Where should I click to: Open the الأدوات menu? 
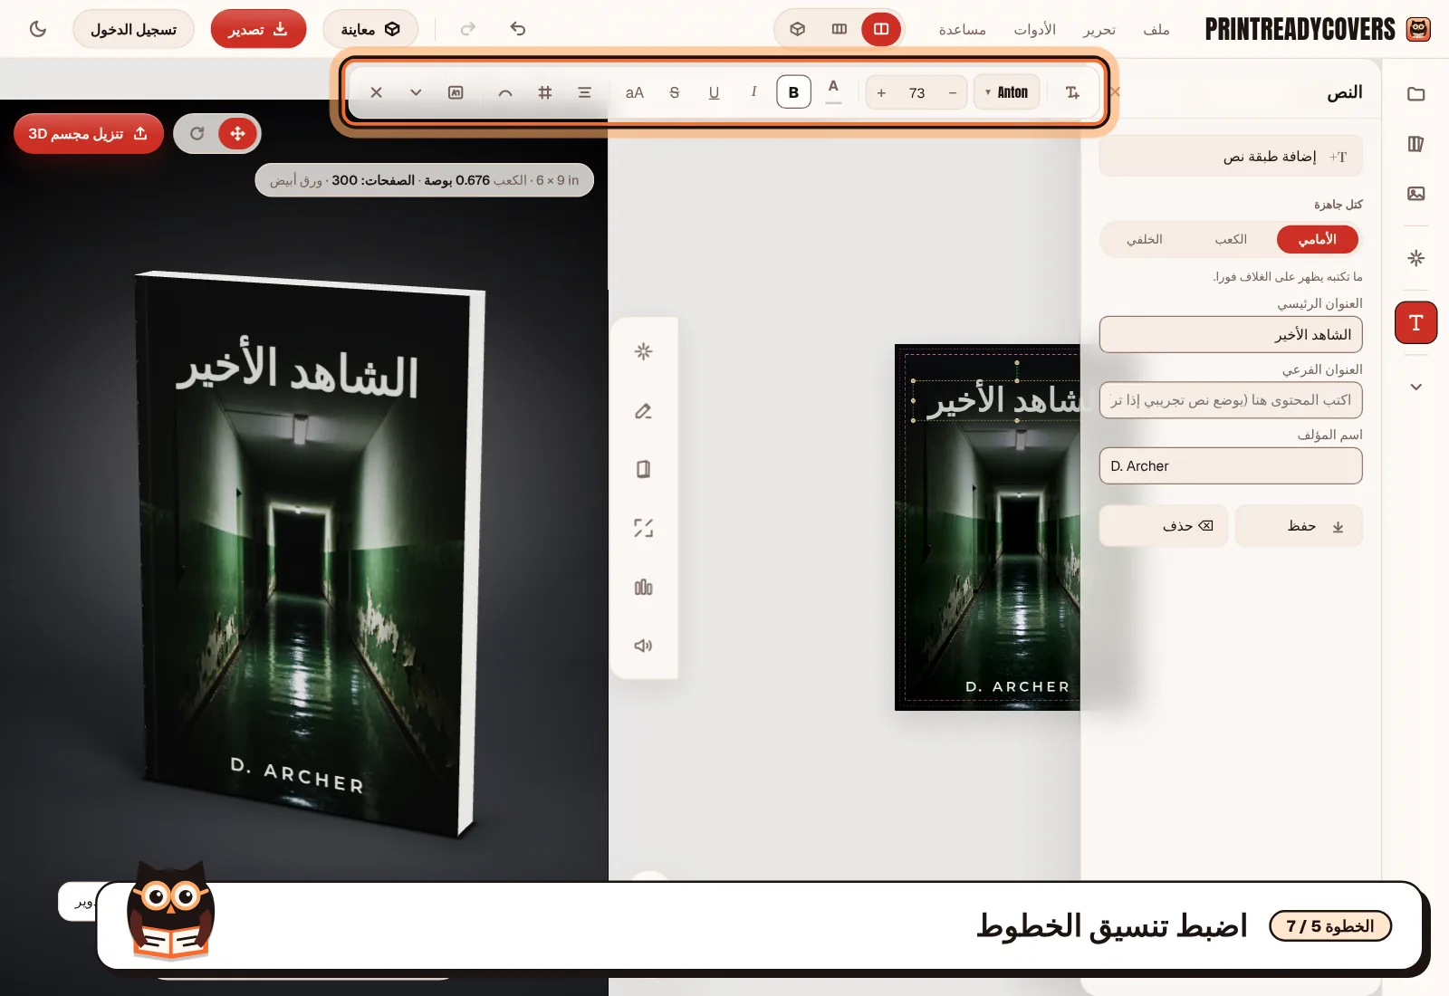pos(1035,29)
